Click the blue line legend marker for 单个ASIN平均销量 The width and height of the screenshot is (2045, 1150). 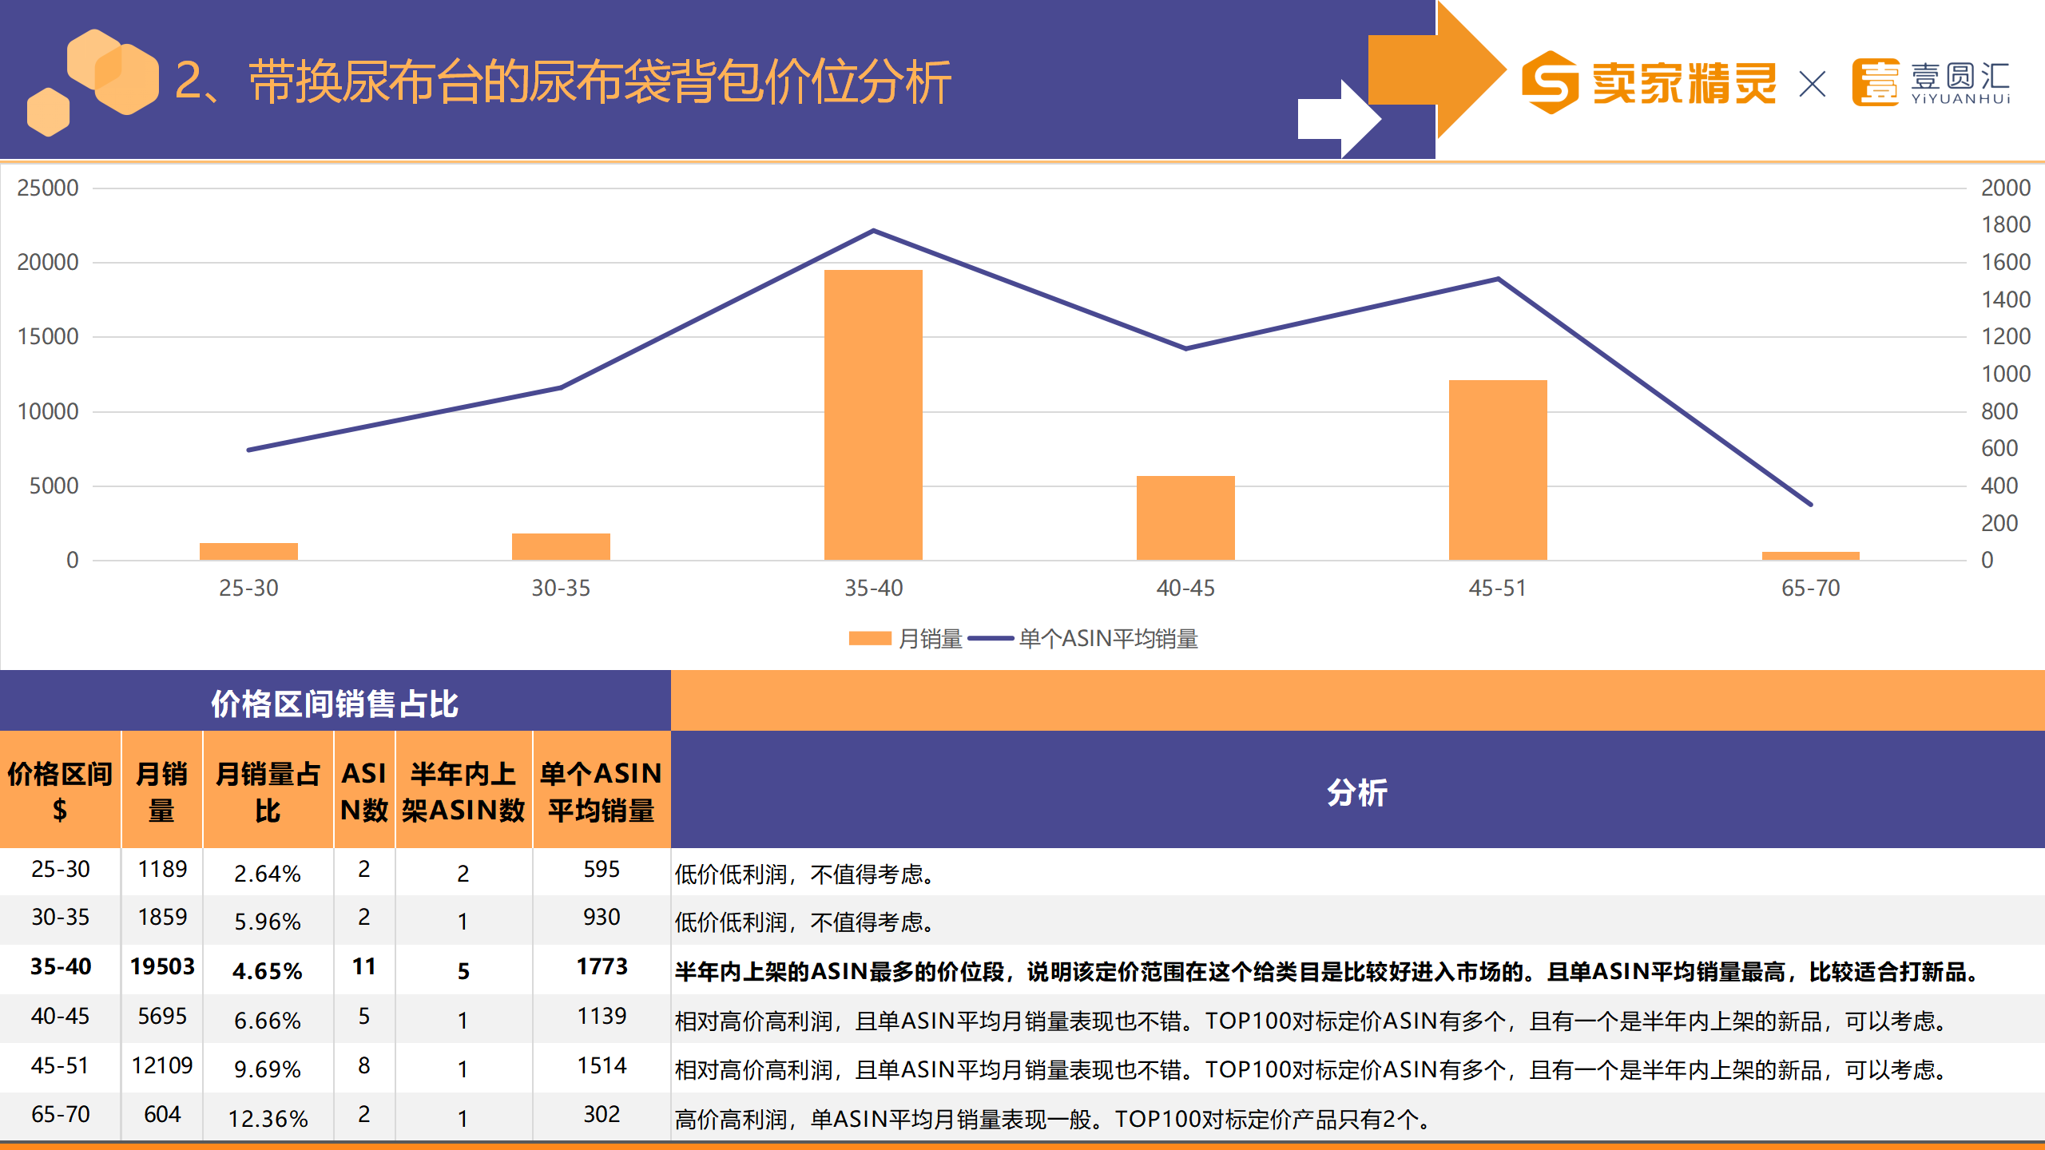click(x=991, y=638)
